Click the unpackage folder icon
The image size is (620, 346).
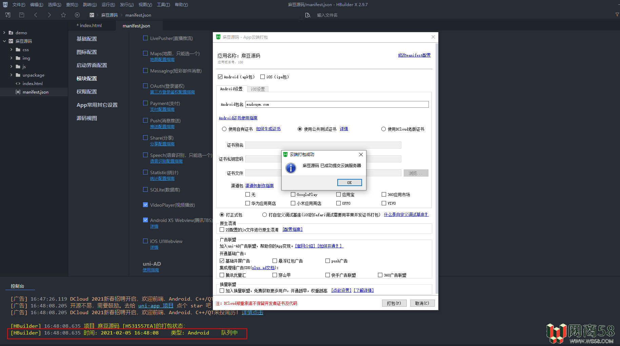(18, 75)
